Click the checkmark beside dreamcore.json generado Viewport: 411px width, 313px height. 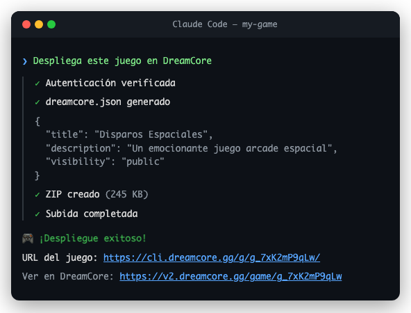pos(37,102)
